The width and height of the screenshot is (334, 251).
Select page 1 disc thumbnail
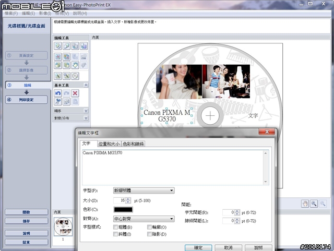(x=63, y=226)
